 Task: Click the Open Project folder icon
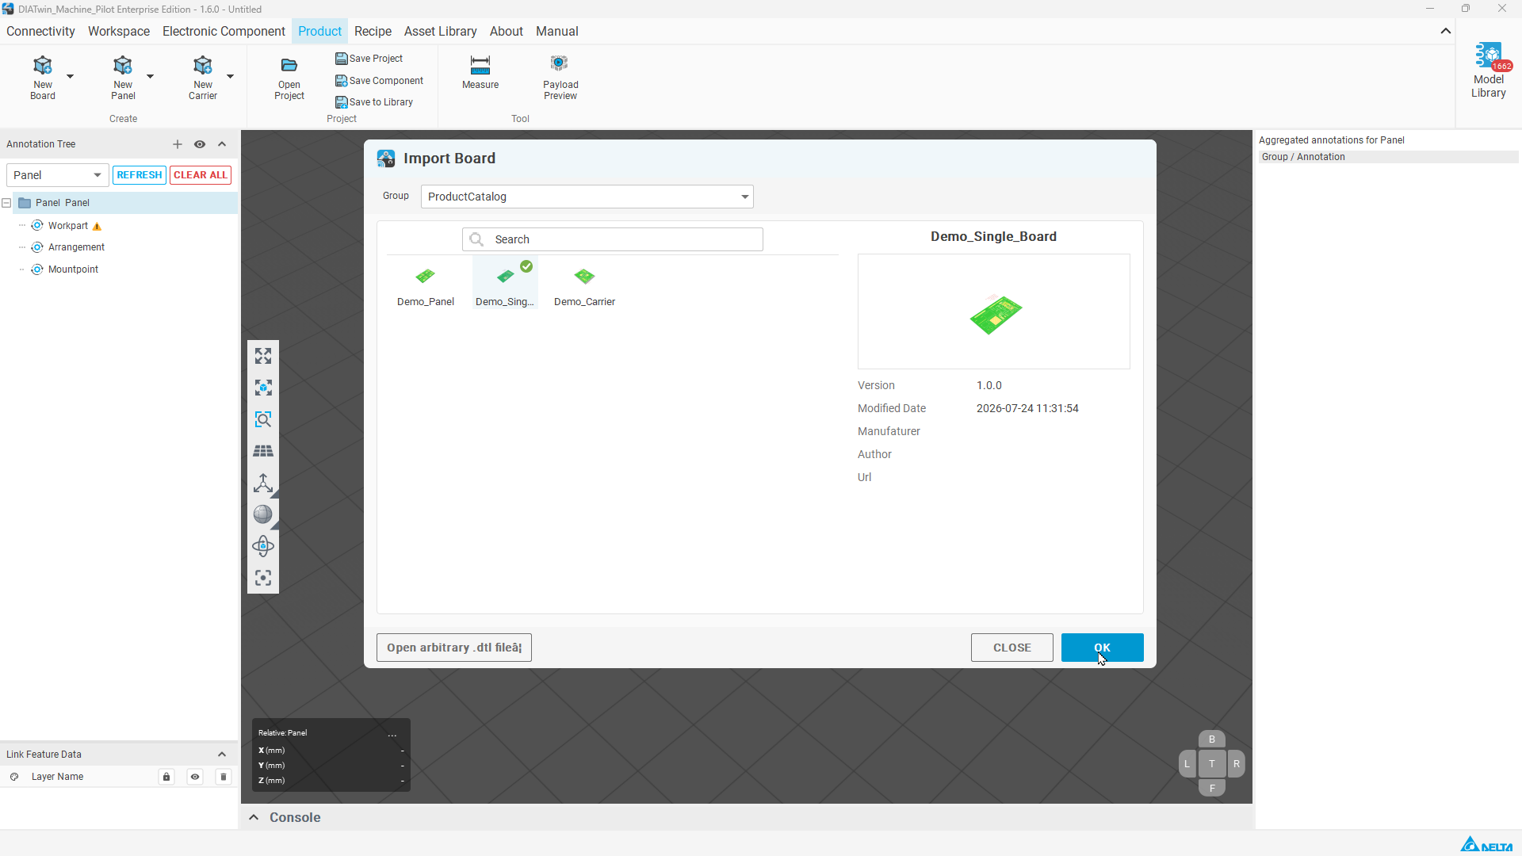click(x=289, y=65)
